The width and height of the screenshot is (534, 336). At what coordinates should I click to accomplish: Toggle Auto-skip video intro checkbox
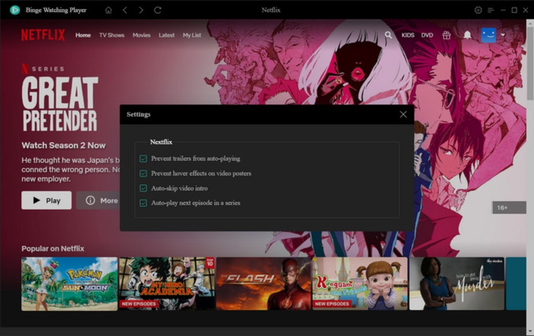[x=144, y=188]
